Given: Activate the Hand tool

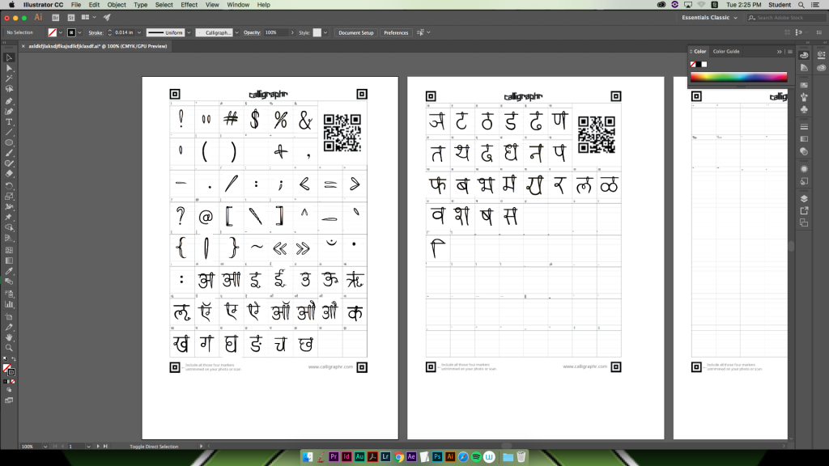Looking at the screenshot, I should point(9,337).
